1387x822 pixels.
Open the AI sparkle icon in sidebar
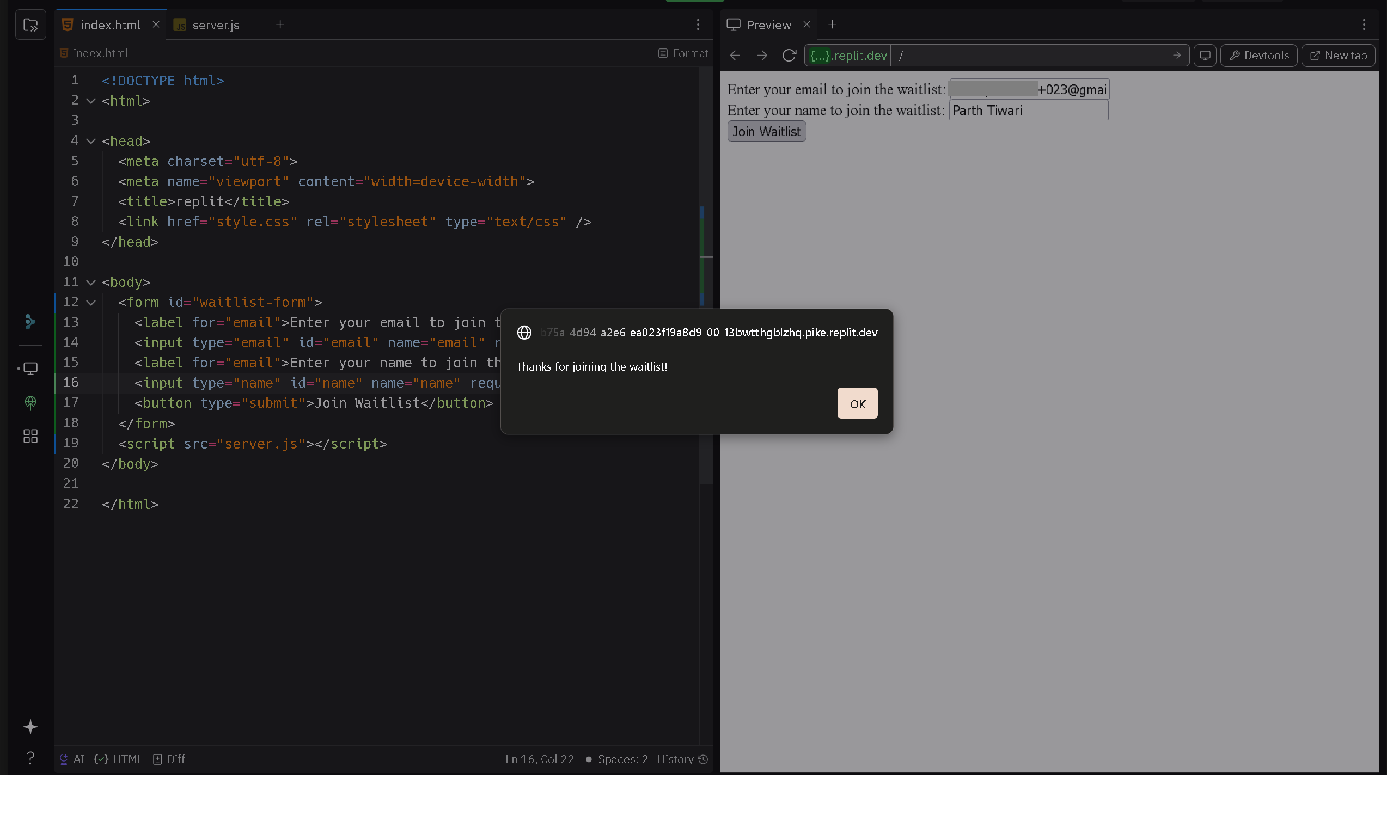pyautogui.click(x=30, y=727)
